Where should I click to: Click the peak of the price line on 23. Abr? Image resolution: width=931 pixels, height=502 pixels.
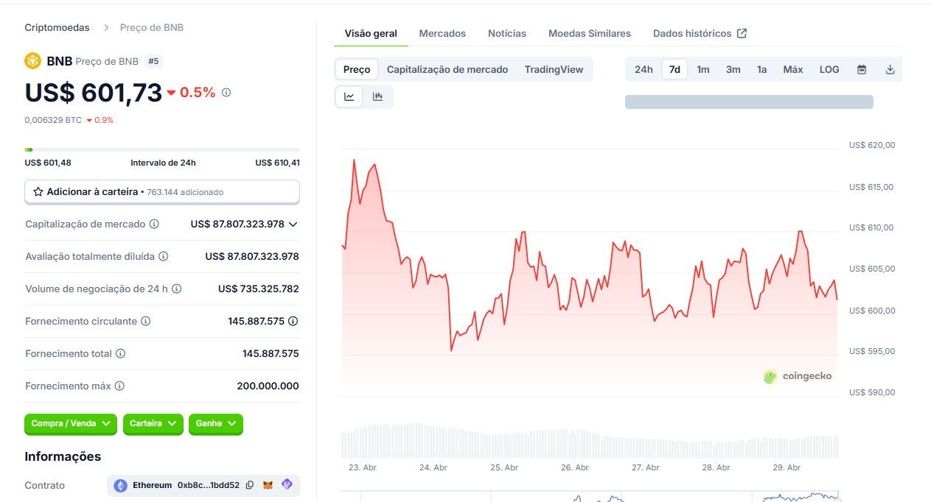coord(354,160)
